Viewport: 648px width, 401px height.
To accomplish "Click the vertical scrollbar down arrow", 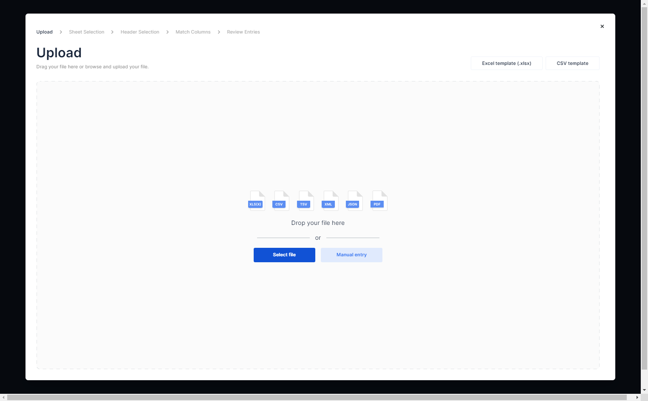I will point(644,390).
